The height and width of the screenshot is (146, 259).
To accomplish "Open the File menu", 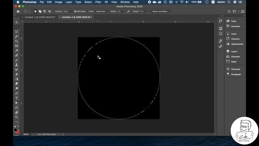I will (42, 2).
